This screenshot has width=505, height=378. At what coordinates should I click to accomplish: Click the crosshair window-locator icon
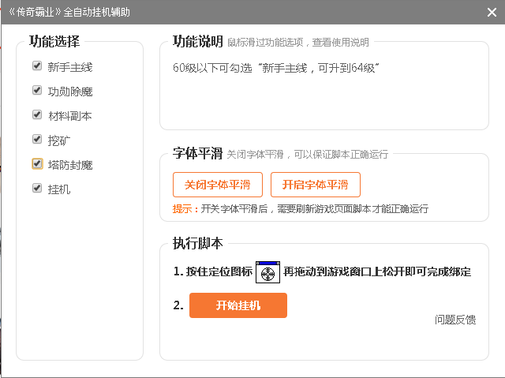point(267,272)
